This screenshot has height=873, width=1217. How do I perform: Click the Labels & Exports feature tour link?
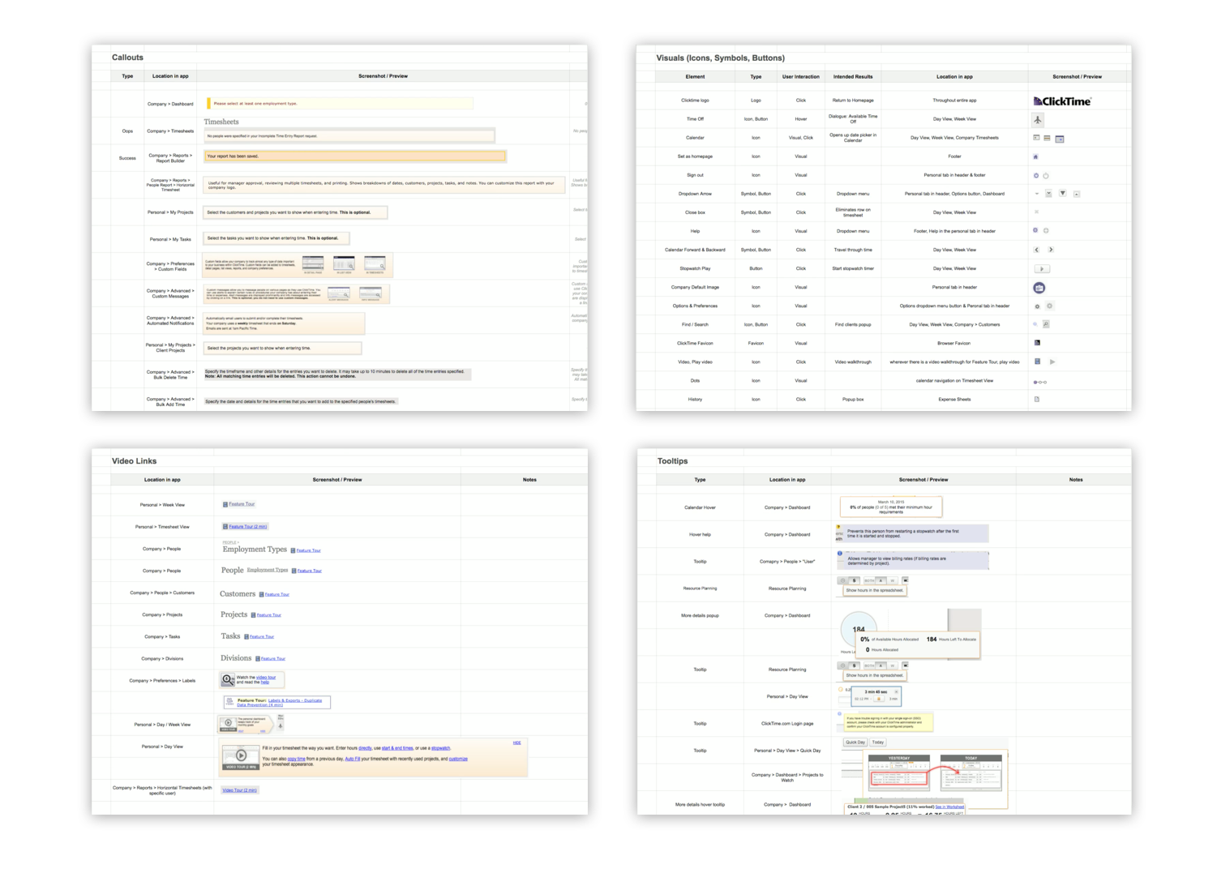(x=280, y=703)
